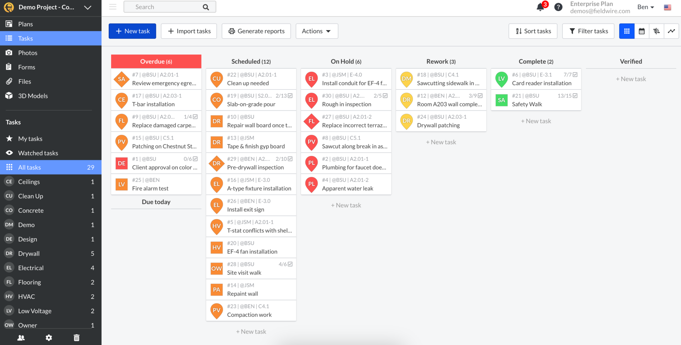The width and height of the screenshot is (681, 345).
Task: Open the Photos section
Action: click(x=27, y=53)
